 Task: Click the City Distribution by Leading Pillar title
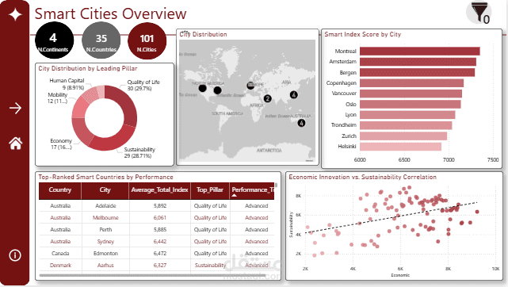pyautogui.click(x=88, y=68)
